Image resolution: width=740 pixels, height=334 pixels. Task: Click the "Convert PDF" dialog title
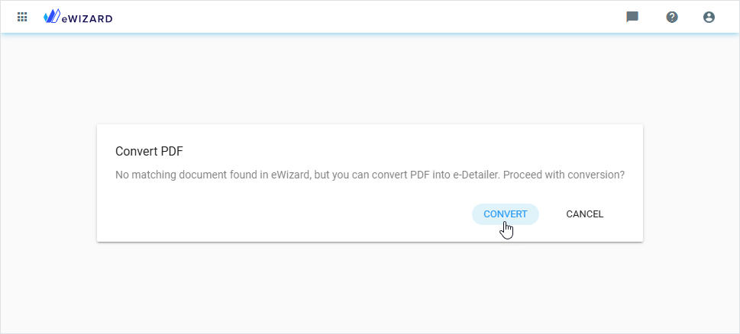coord(149,151)
